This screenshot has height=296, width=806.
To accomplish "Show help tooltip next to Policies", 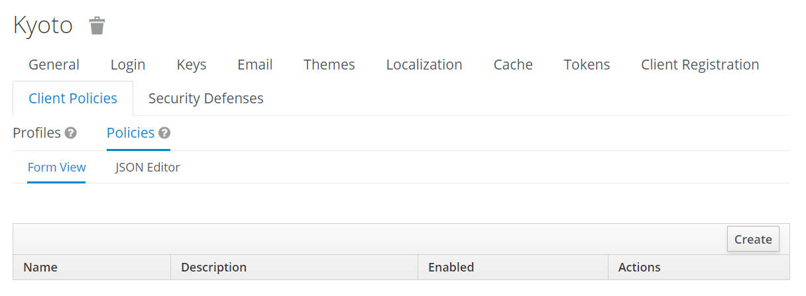I will 164,133.
